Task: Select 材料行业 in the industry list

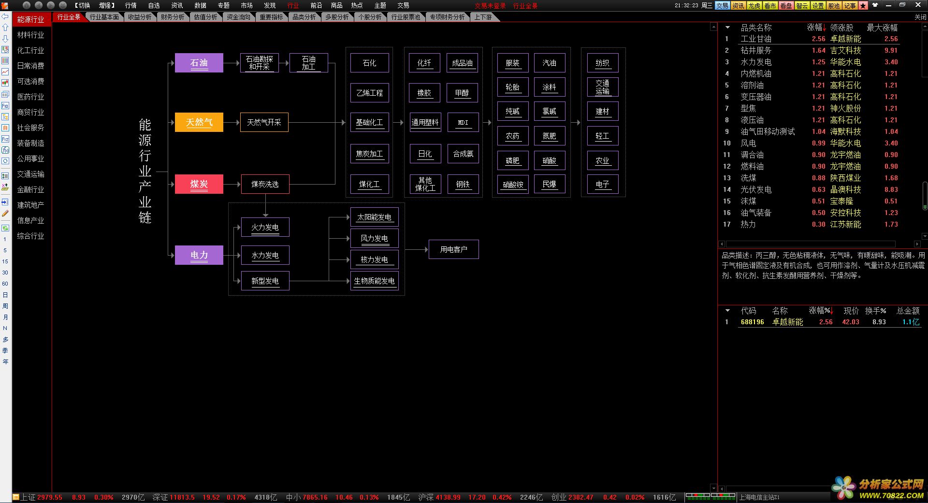Action: (x=31, y=35)
